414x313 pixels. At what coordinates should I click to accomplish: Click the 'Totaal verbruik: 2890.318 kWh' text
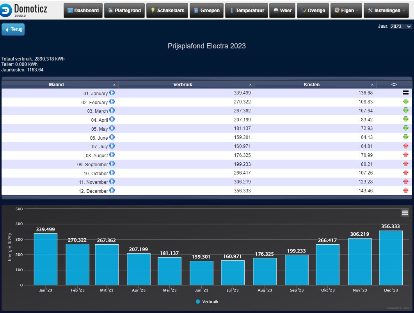[x=33, y=59]
